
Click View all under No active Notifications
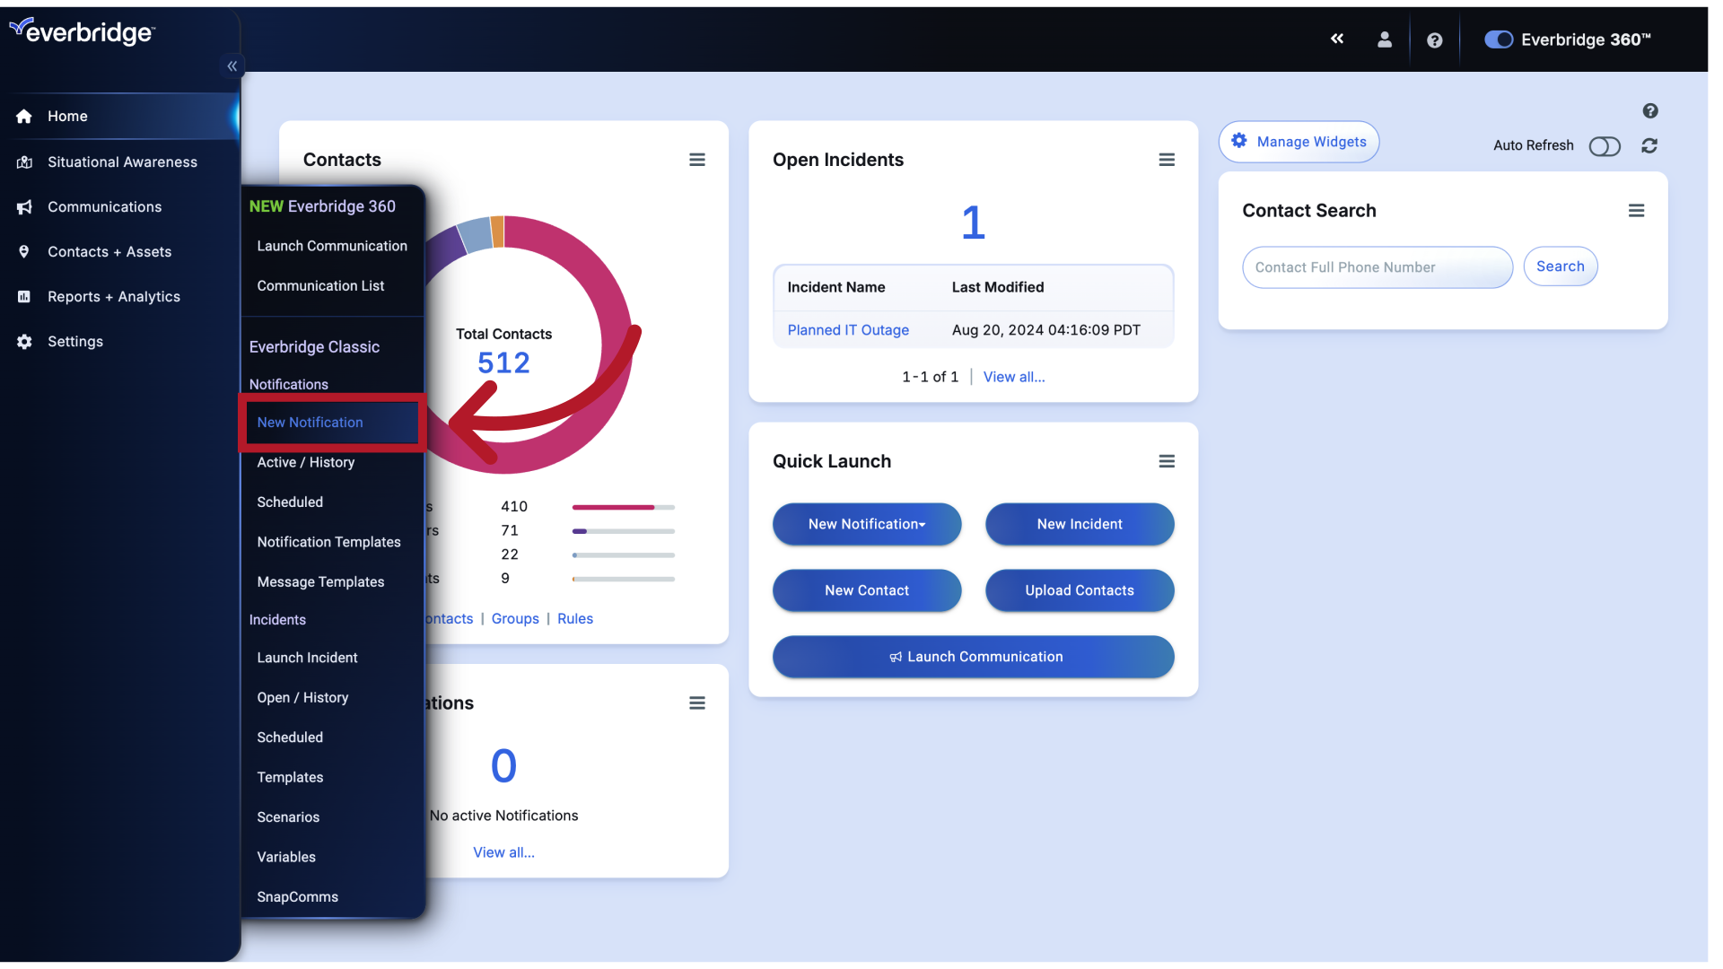click(503, 852)
